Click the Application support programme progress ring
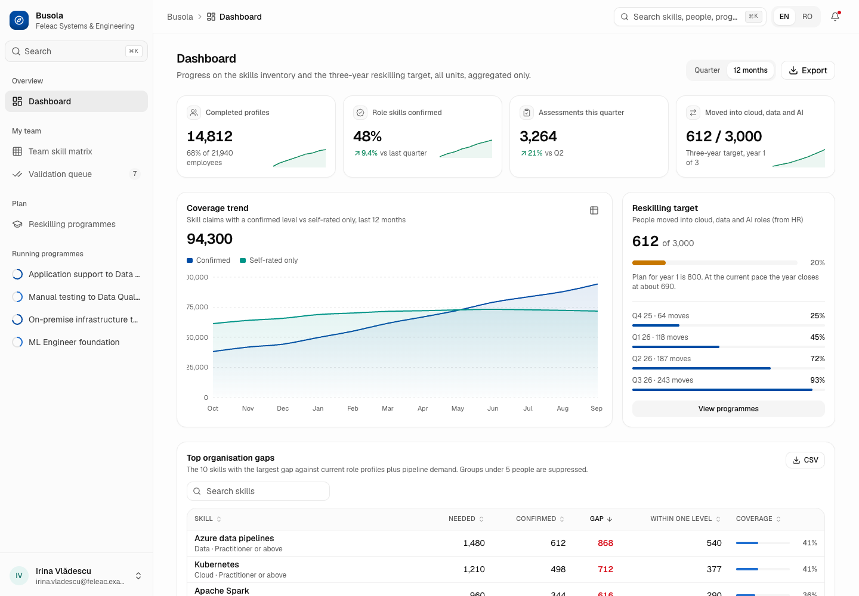The image size is (859, 596). coord(17,274)
